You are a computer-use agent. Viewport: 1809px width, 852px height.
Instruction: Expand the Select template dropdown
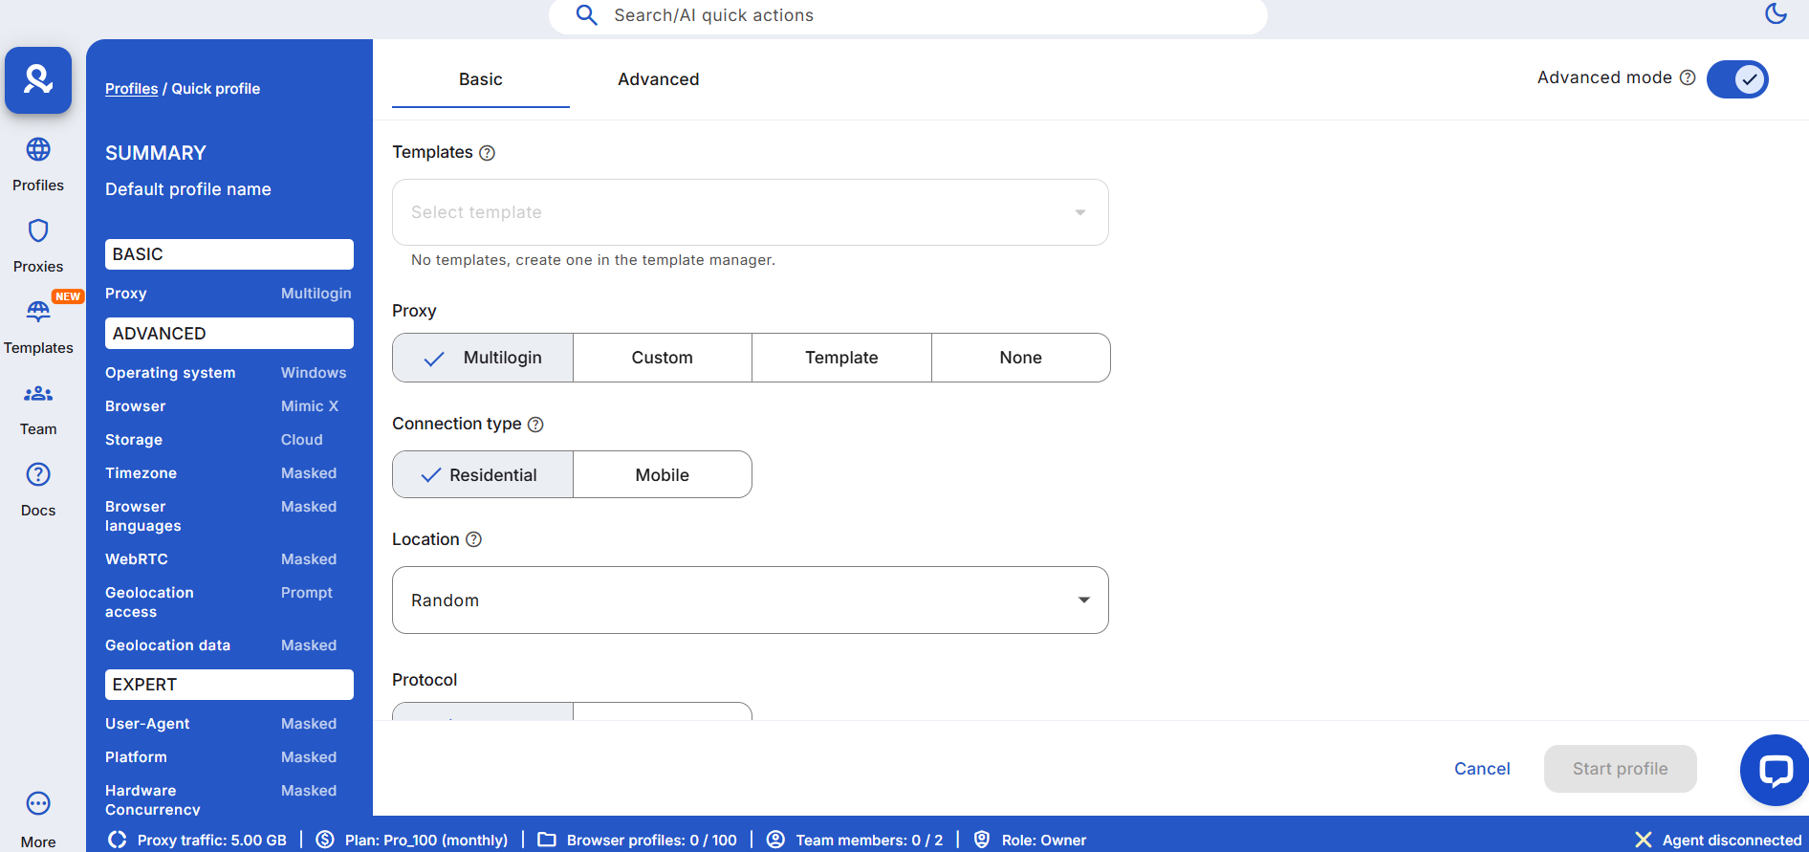point(750,212)
